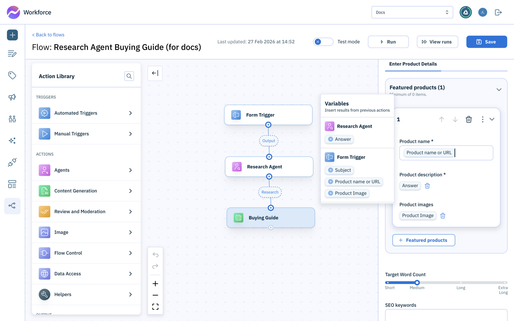Collapse the Featured products section chevron

pyautogui.click(x=499, y=89)
